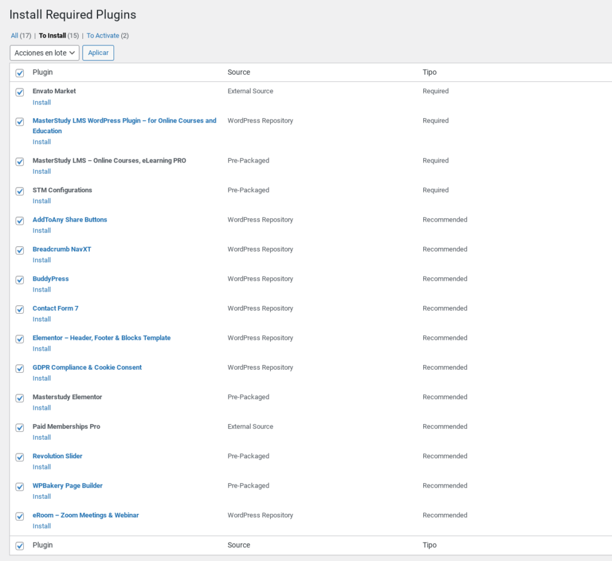
Task: Open the Contact Form 7 title link
Action: pyautogui.click(x=56, y=308)
